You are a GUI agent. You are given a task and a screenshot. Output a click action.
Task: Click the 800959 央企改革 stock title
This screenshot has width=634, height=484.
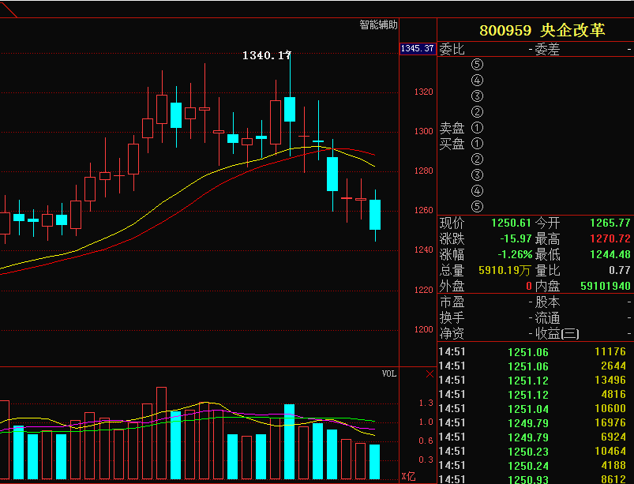coord(542,31)
